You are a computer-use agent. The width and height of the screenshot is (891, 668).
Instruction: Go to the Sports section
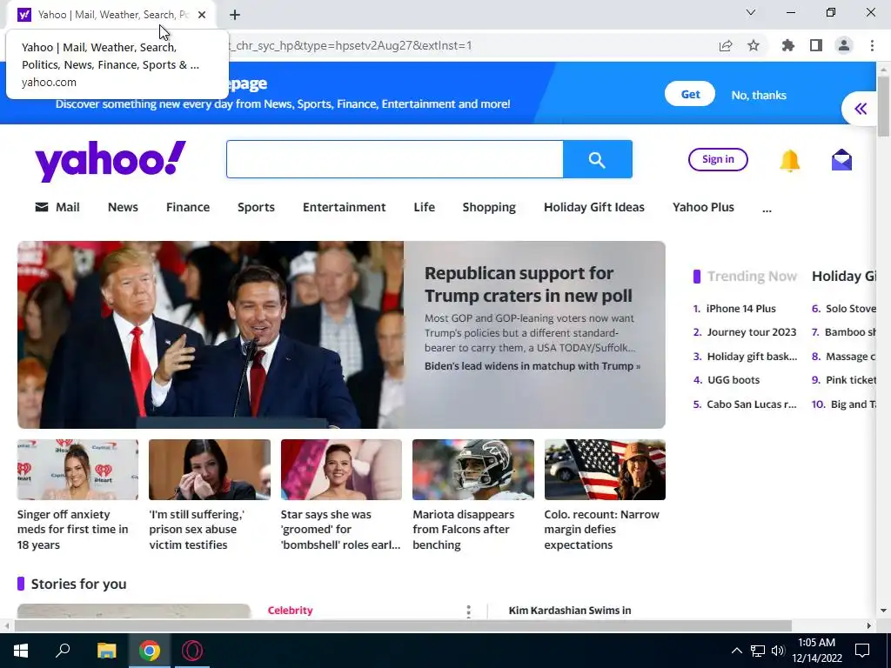click(x=256, y=207)
